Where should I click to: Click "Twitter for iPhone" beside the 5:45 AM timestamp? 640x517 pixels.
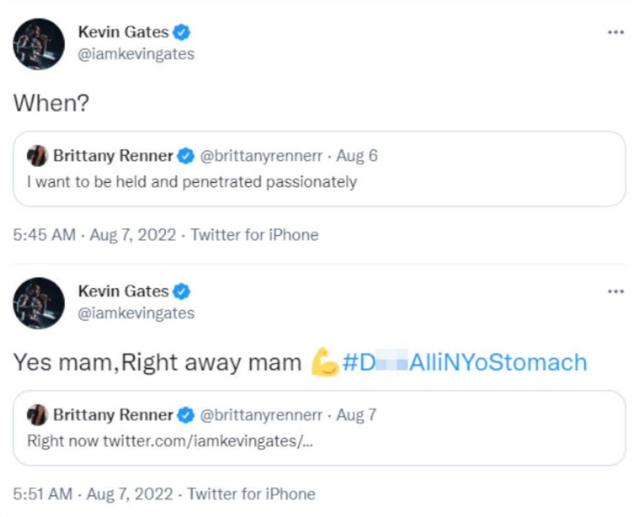click(x=254, y=235)
